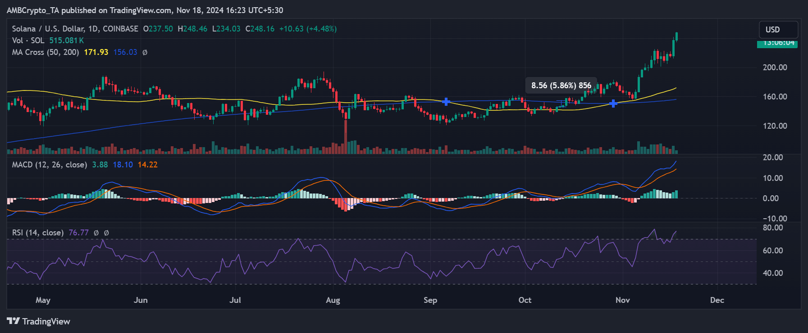Click the green countdown price label
808x333 pixels.
pos(777,43)
